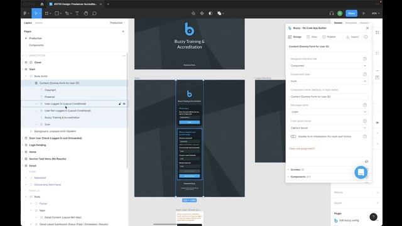This screenshot has height=226, width=402.
Task: Open the Production page dropdown in Layers header
Action: 117,23
